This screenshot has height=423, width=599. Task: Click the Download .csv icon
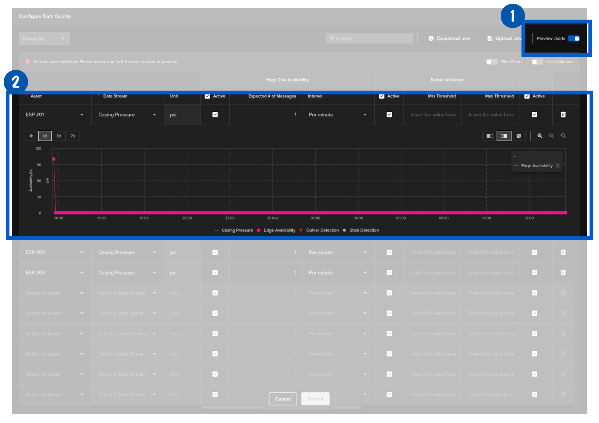431,39
